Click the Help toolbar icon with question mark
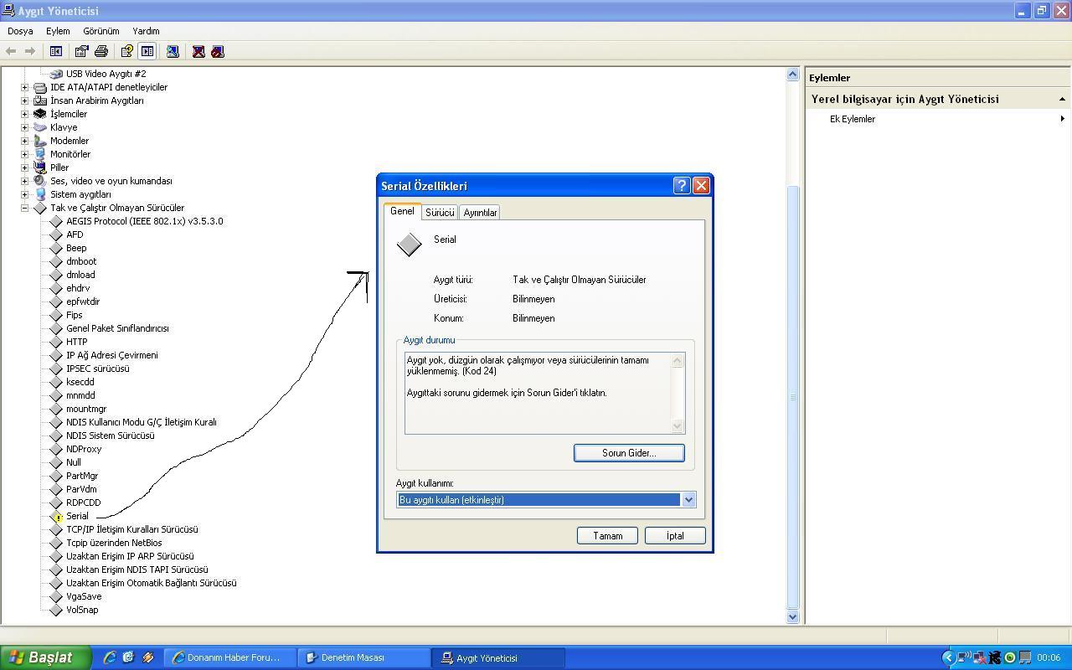The width and height of the screenshot is (1072, 670). (126, 51)
